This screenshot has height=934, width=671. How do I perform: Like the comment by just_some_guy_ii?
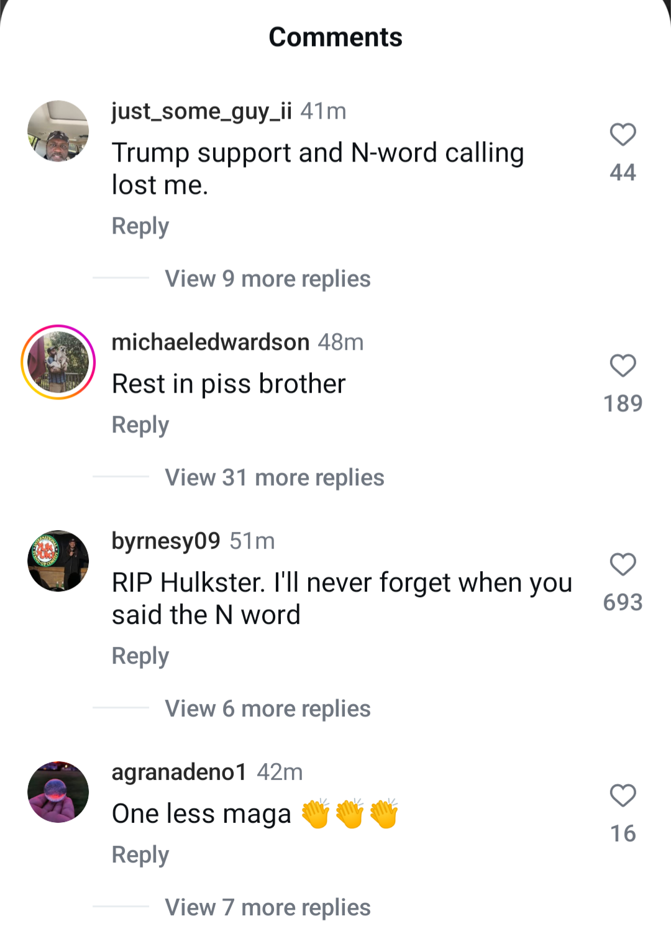pyautogui.click(x=623, y=134)
